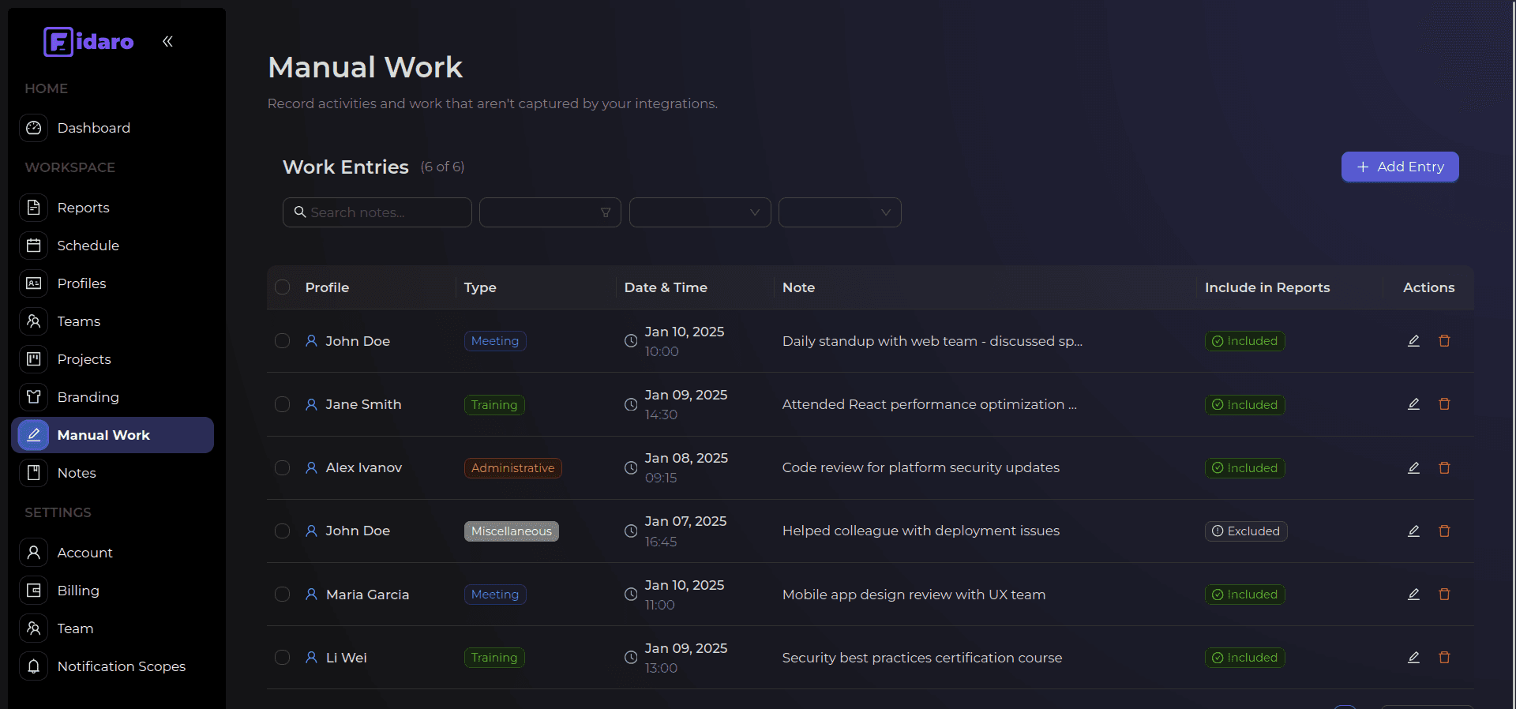Viewport: 1516px width, 709px height.
Task: Open the rightmost filter dropdown
Action: click(839, 212)
